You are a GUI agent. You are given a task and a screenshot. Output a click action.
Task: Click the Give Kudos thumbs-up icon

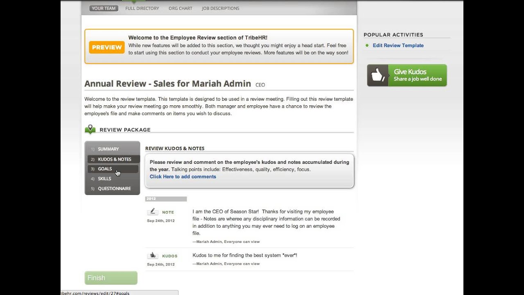coord(377,75)
